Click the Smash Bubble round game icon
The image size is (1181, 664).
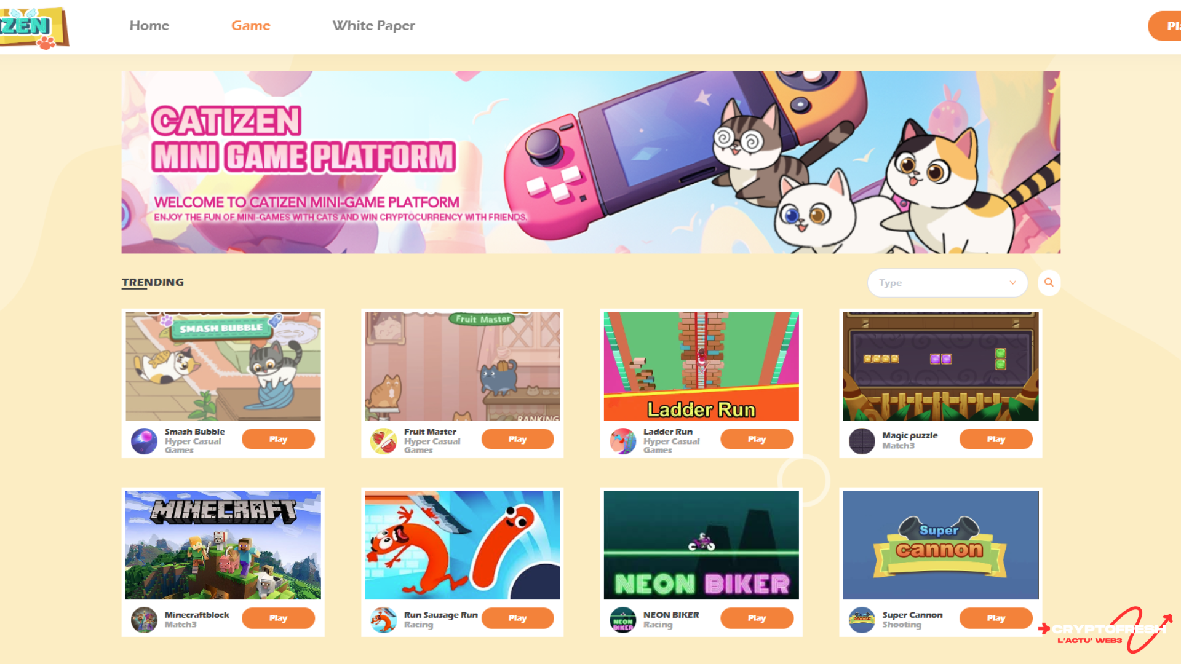pyautogui.click(x=144, y=441)
